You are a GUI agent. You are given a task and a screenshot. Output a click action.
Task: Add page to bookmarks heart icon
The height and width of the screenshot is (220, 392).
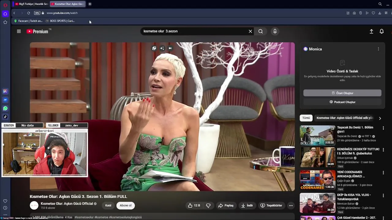[x=373, y=13]
